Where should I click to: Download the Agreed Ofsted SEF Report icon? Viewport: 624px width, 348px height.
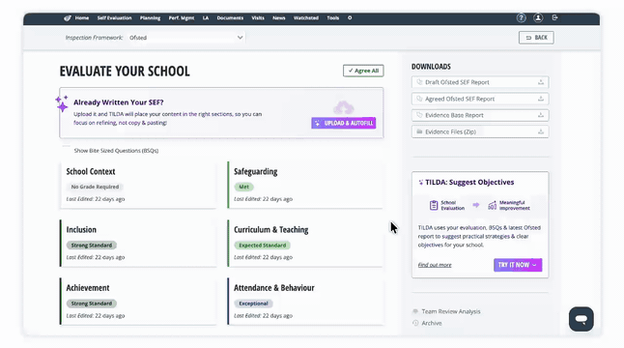click(541, 99)
